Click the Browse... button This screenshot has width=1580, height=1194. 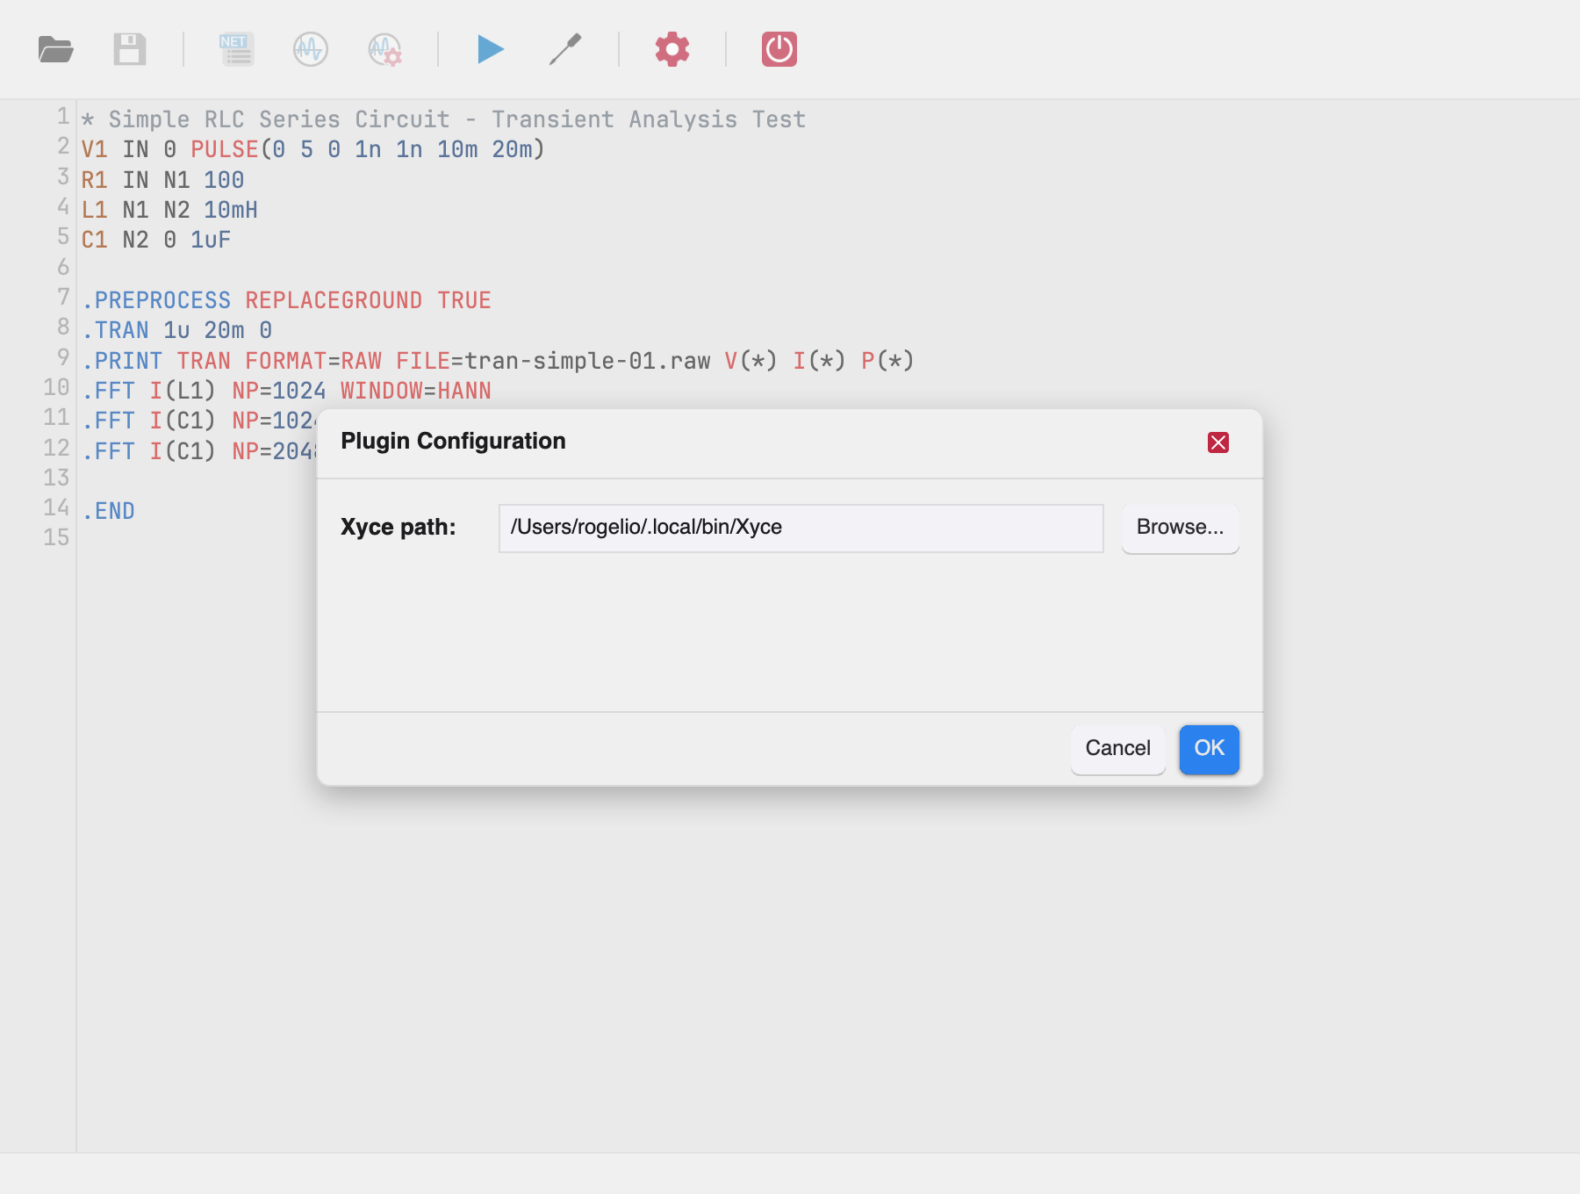pyautogui.click(x=1181, y=528)
